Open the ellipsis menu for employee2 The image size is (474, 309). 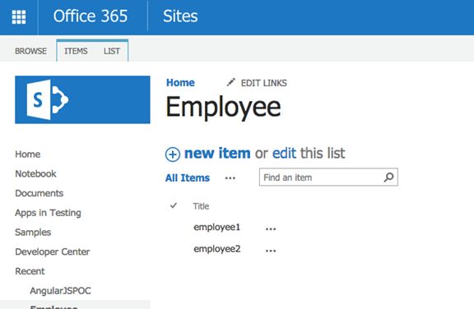click(x=271, y=251)
